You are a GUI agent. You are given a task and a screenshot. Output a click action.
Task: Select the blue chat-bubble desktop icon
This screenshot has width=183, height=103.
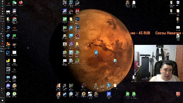click(71, 35)
